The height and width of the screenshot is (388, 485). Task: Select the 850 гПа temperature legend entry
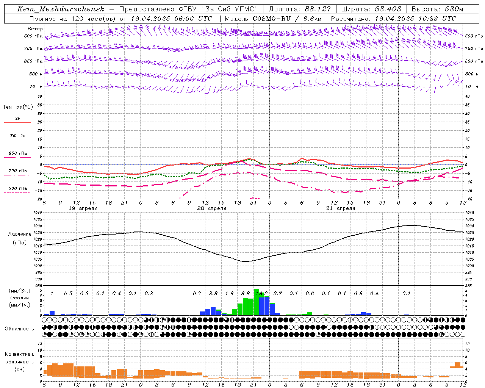17,155
